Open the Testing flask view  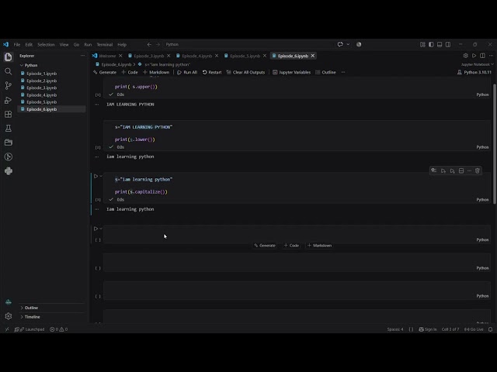(9, 129)
